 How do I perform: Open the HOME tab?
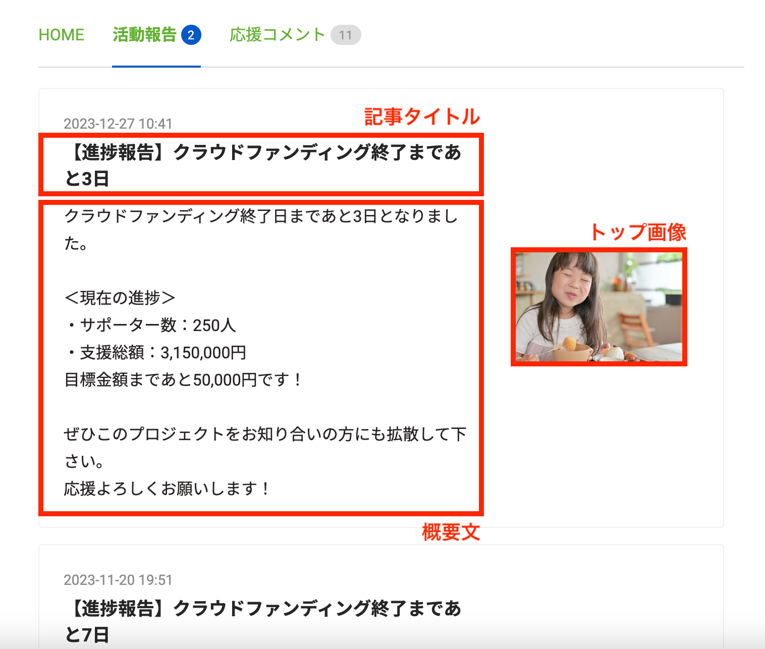coord(61,35)
